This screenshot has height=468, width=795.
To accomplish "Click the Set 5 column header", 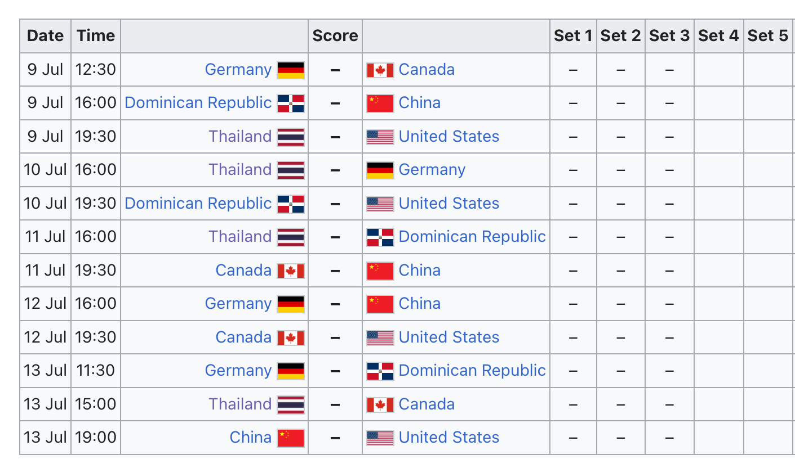I will 768,36.
